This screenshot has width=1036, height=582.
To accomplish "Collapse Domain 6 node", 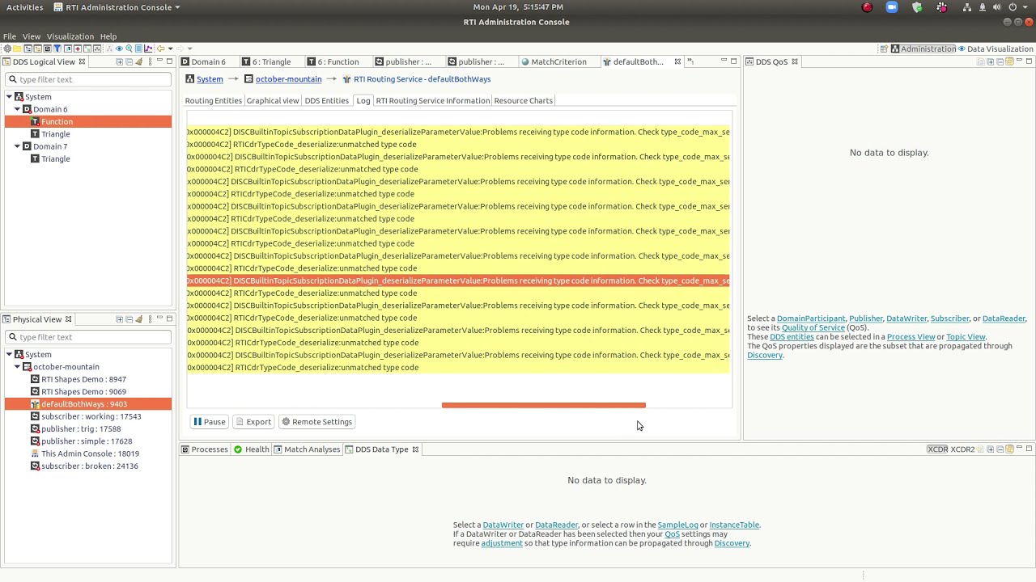I will [x=17, y=109].
